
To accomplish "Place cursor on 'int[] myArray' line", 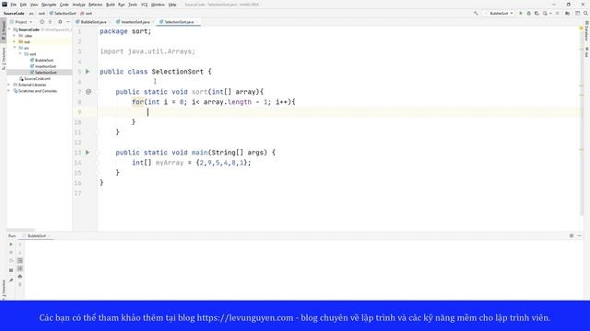I will (x=191, y=163).
